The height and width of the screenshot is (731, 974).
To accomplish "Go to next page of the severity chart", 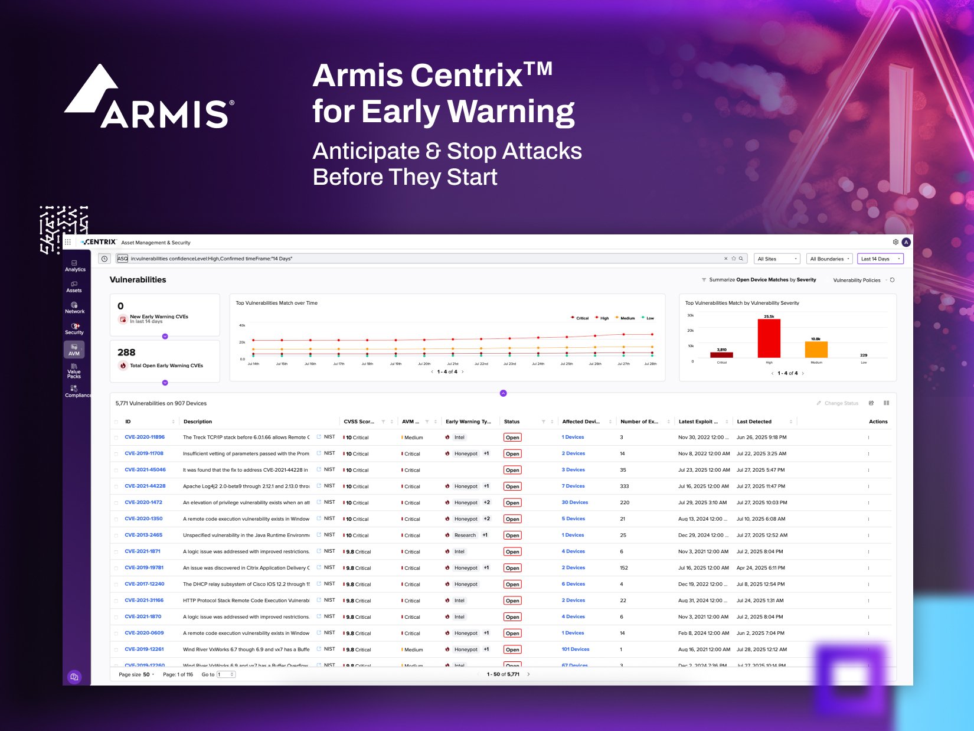I will tap(803, 373).
